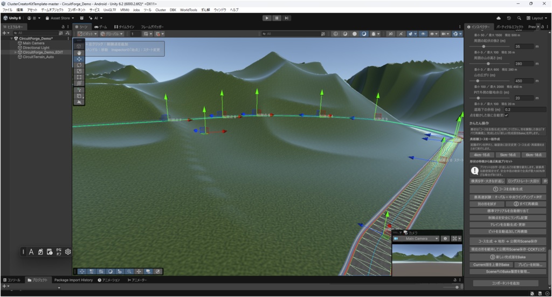Open the package store box icon
Viewport: 552px width, 297px height.
[x=82, y=18]
